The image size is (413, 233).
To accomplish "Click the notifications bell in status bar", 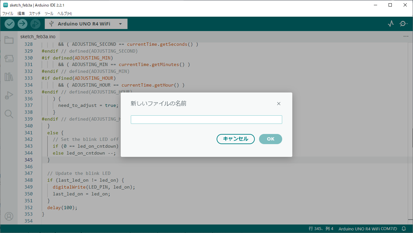I will click(x=404, y=229).
